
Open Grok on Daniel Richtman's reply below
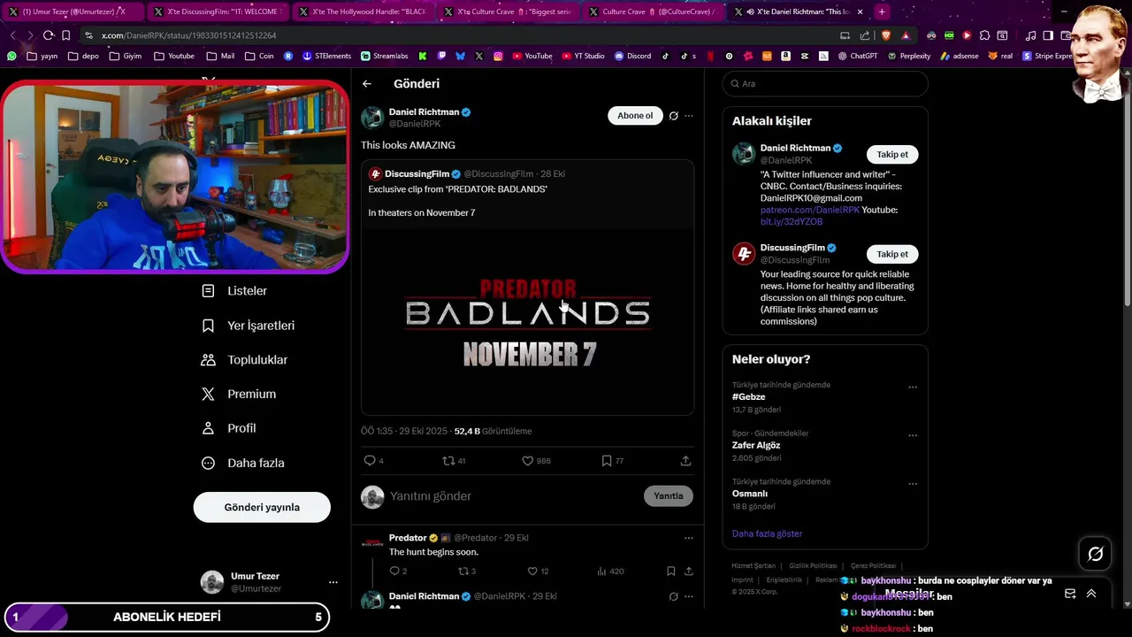click(673, 596)
